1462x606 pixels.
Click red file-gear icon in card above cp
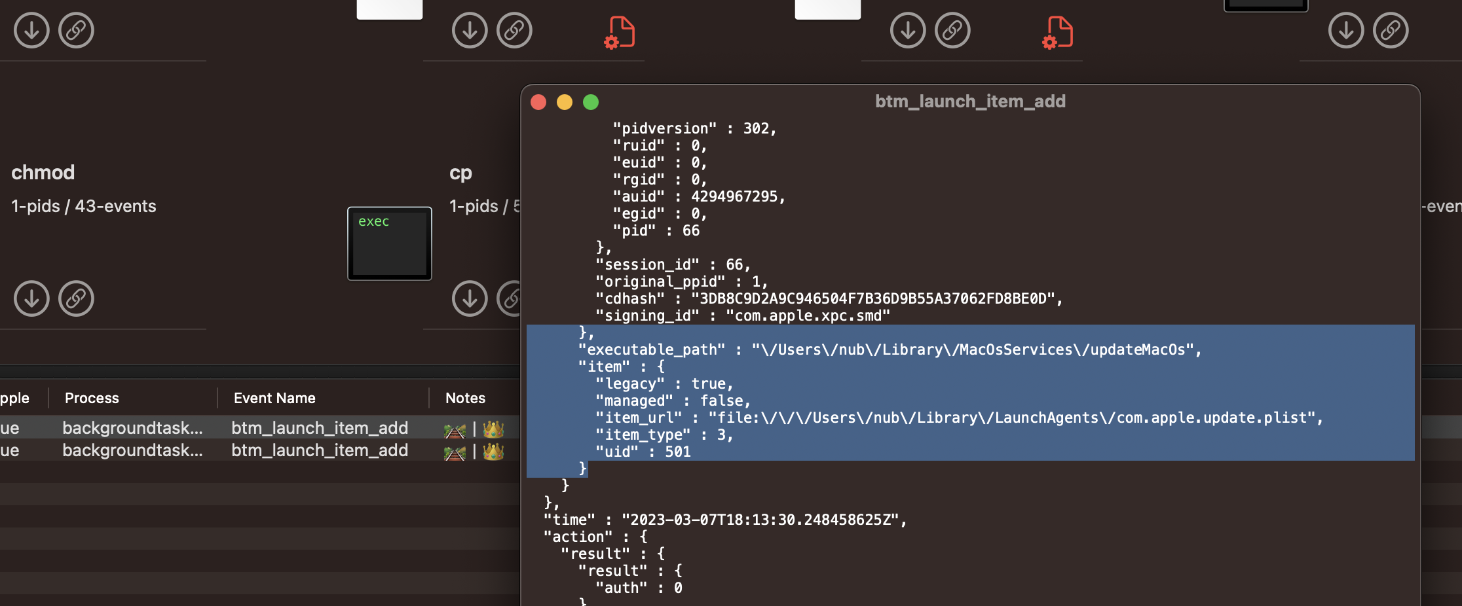620,32
